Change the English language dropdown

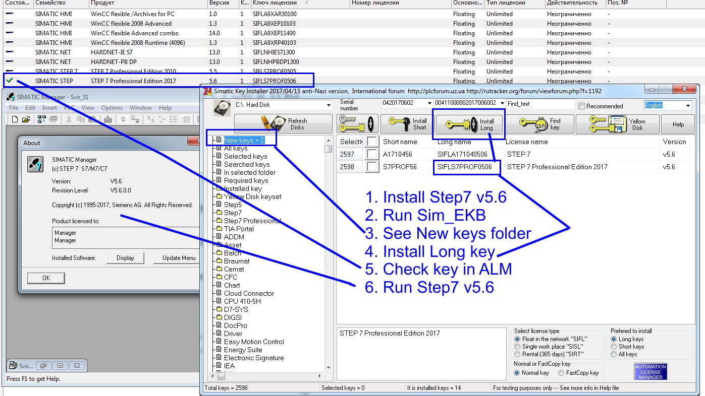pos(688,105)
